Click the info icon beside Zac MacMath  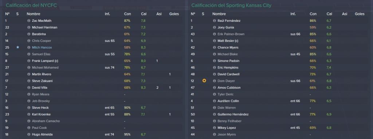coord(29,21)
